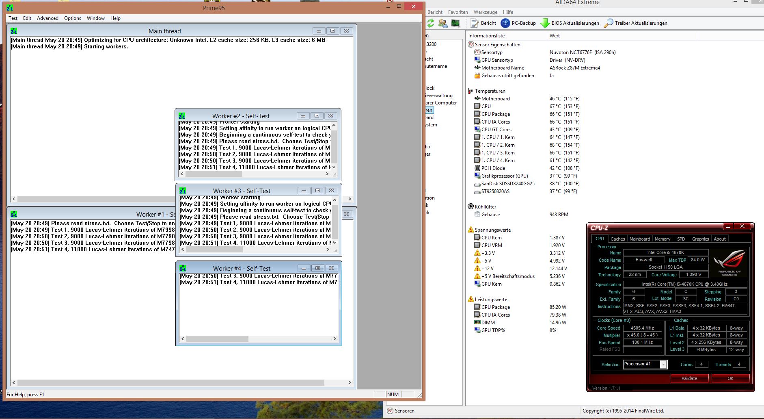Open the Processor #1 selection dropdown in CPU-Z
764x419 pixels.
pyautogui.click(x=645, y=364)
